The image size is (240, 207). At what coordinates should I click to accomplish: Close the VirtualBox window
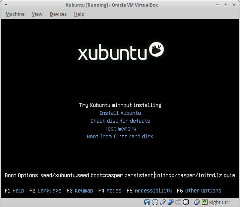coord(234,5)
